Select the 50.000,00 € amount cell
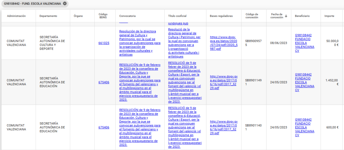The height and width of the screenshot is (150, 344). pyautogui.click(x=332, y=43)
